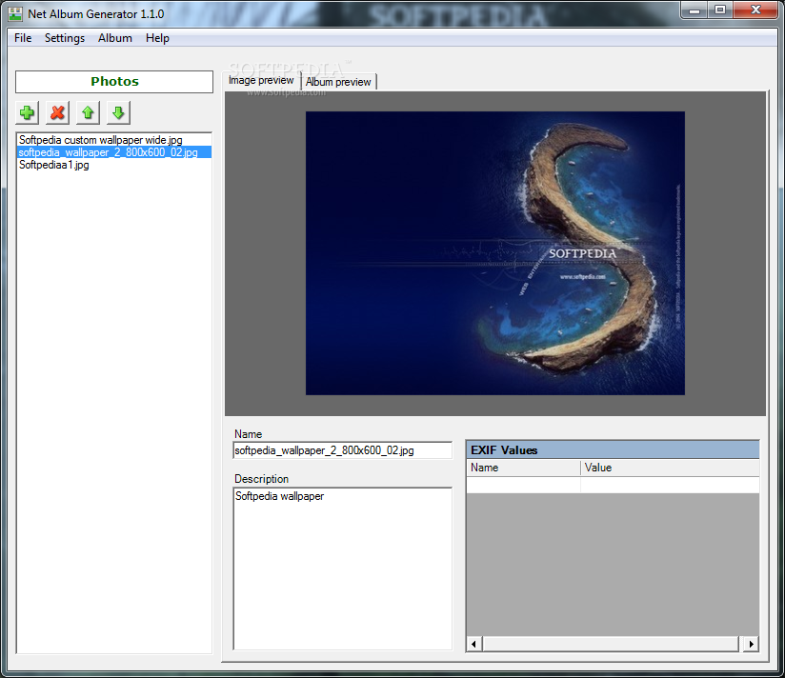Click inside the Description text area
The height and width of the screenshot is (678, 785).
pyautogui.click(x=342, y=568)
